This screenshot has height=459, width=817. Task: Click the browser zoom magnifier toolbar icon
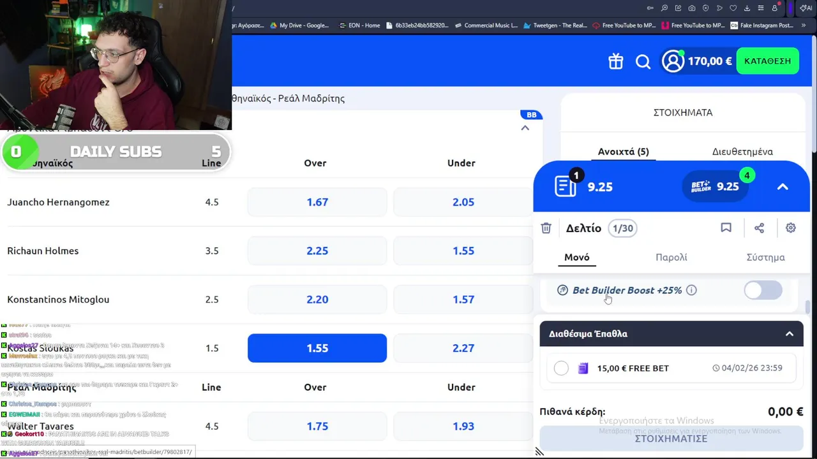(664, 8)
